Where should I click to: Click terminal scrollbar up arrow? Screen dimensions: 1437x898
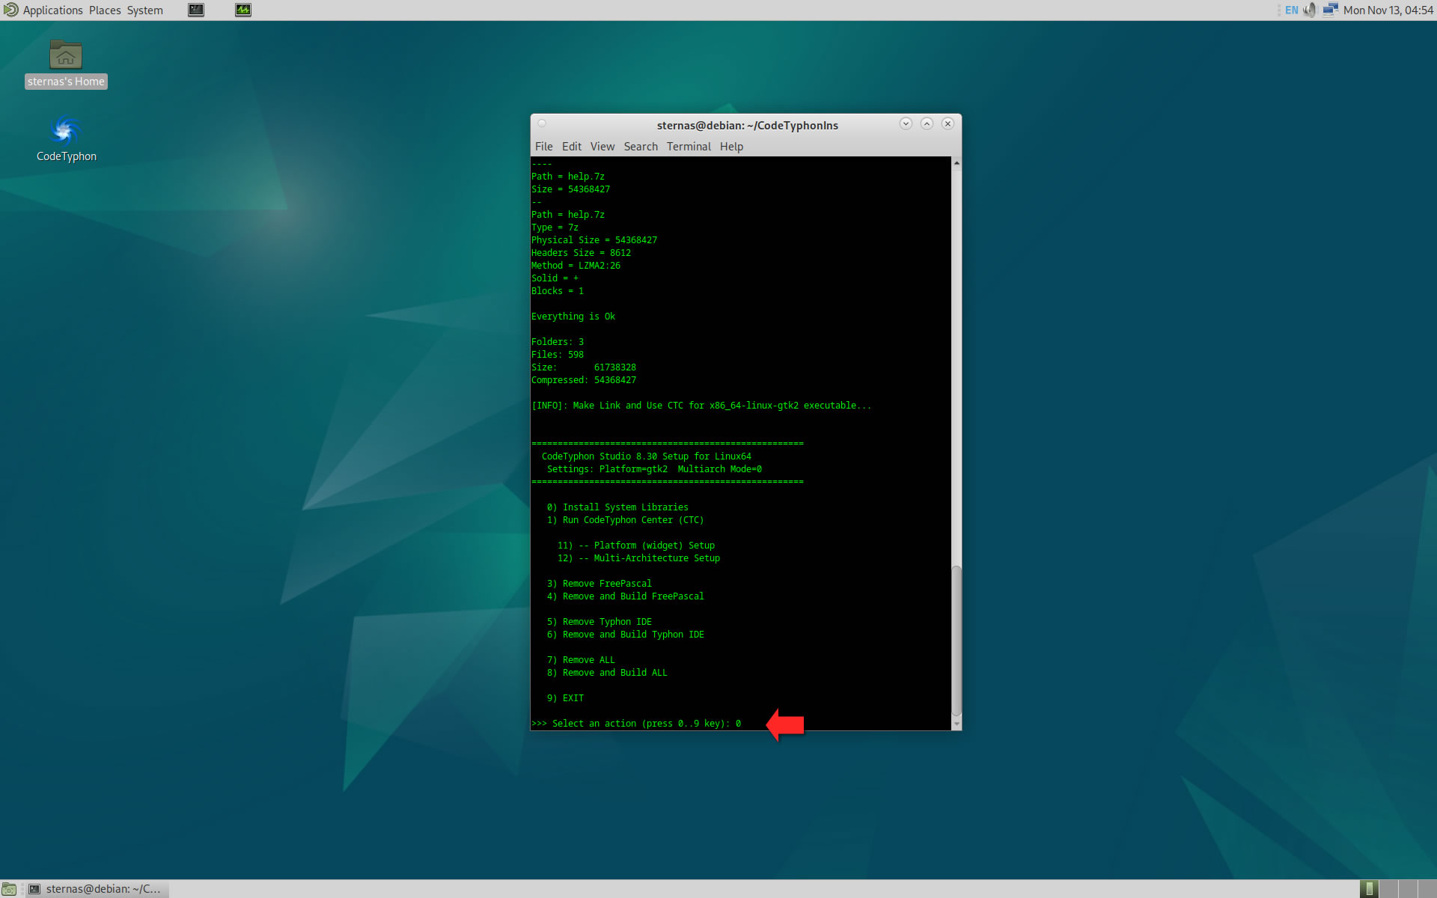pos(956,162)
